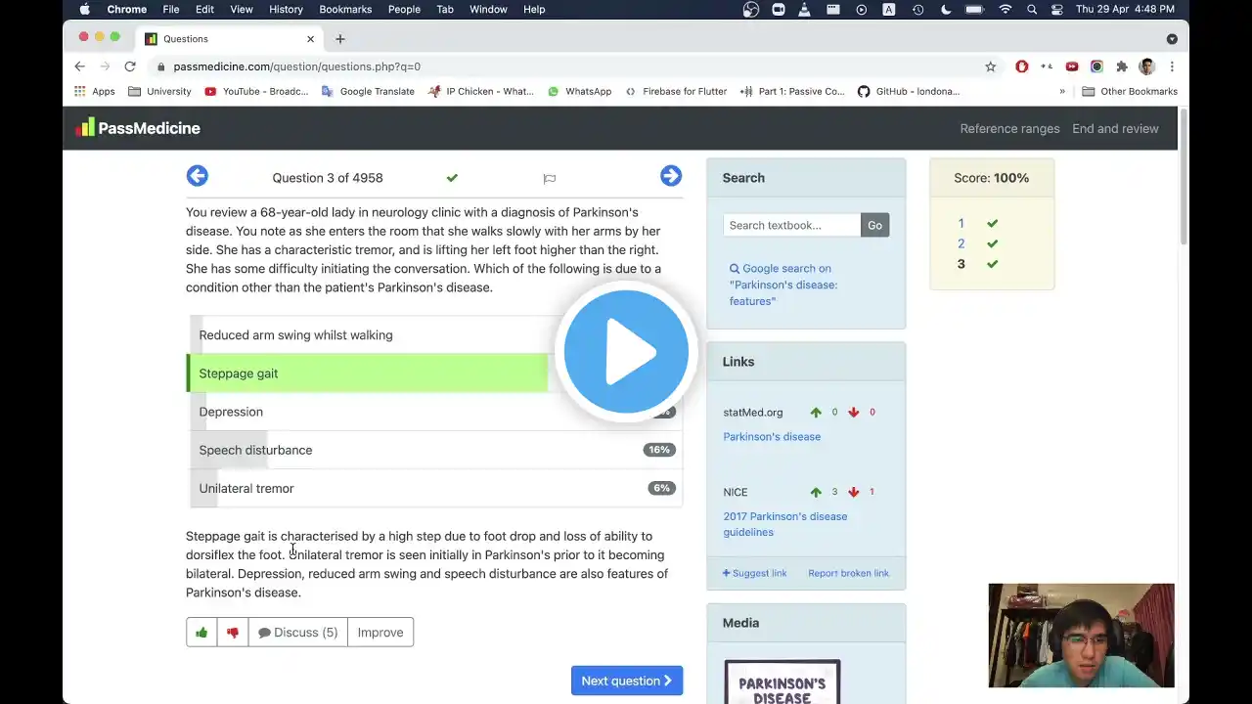This screenshot has width=1252, height=704.
Task: Open the 2017 Parkinson's disease guidelines link
Action: (x=785, y=524)
